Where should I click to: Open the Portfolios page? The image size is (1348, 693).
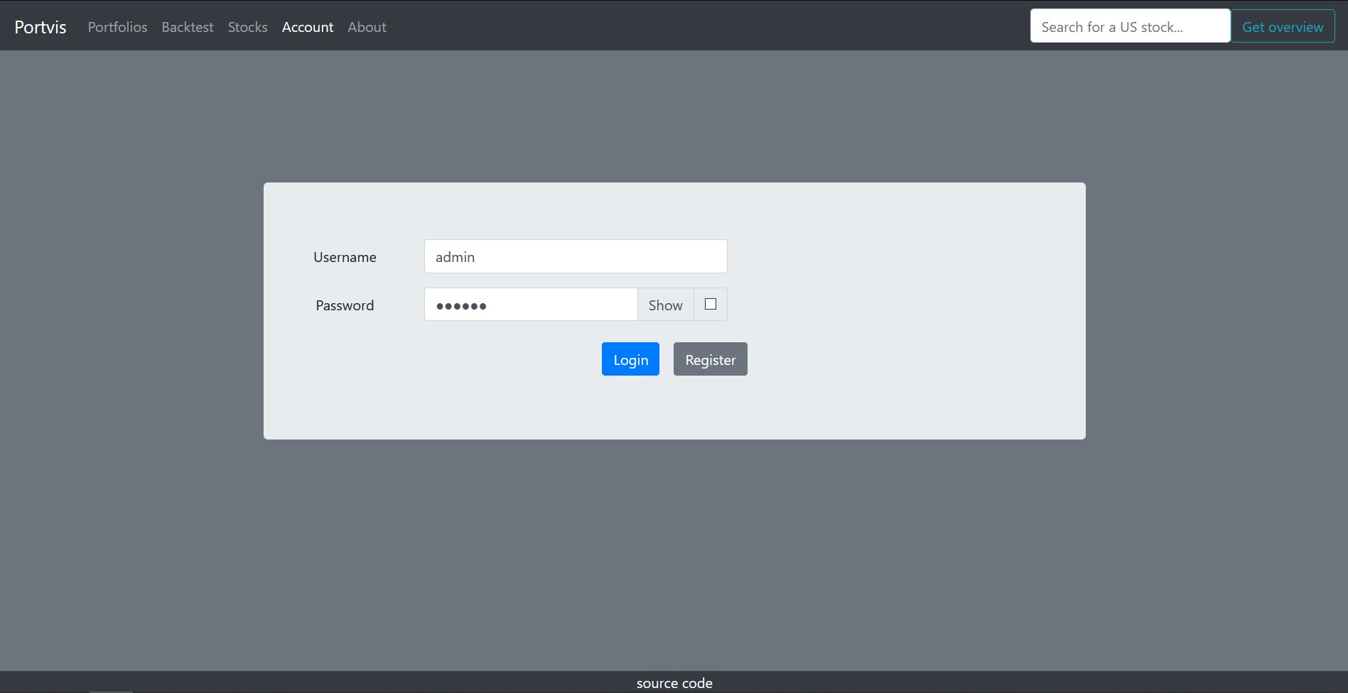117,27
